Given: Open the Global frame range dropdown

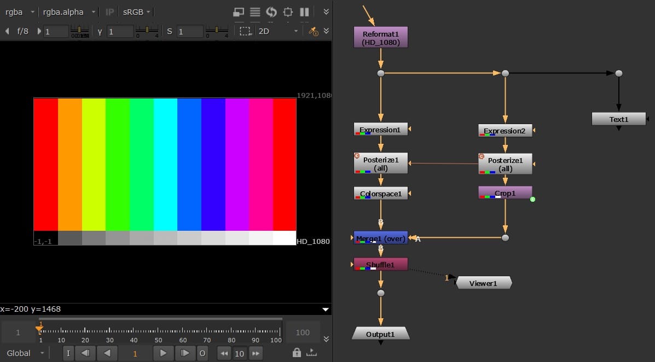Looking at the screenshot, I should (x=25, y=353).
